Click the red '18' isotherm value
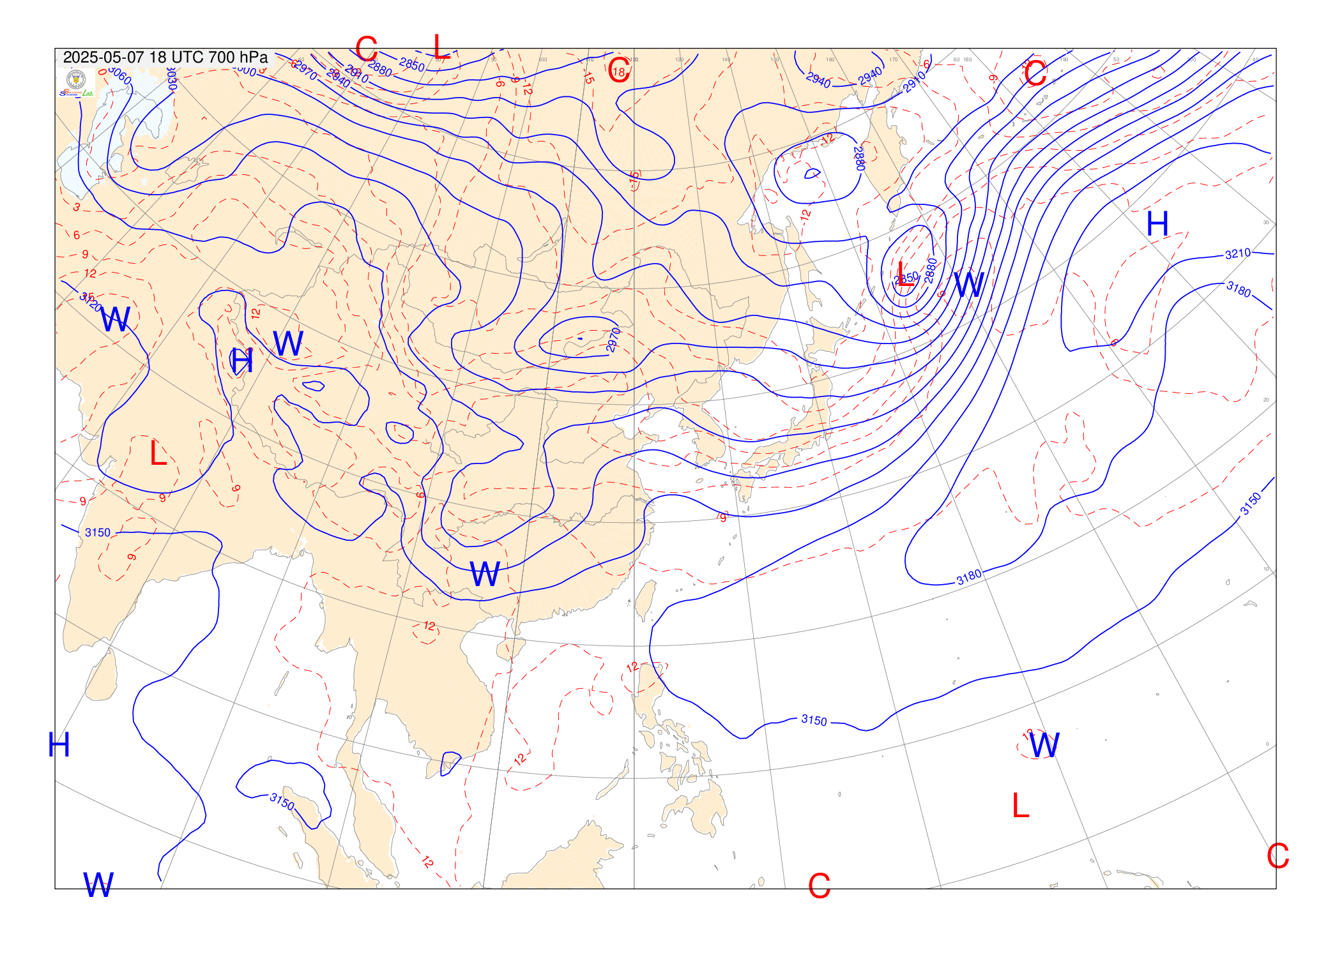The width and height of the screenshot is (1335, 964). pyautogui.click(x=618, y=72)
